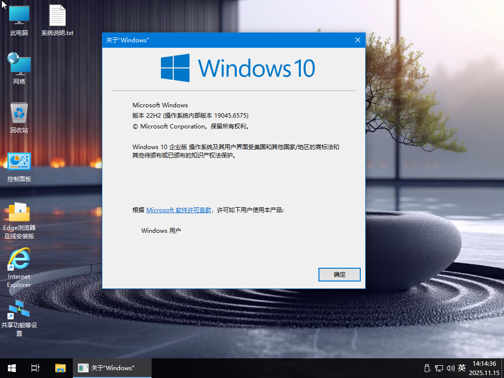Click Show Desktop at the taskbar edge
The width and height of the screenshot is (504, 378).
[x=503, y=368]
